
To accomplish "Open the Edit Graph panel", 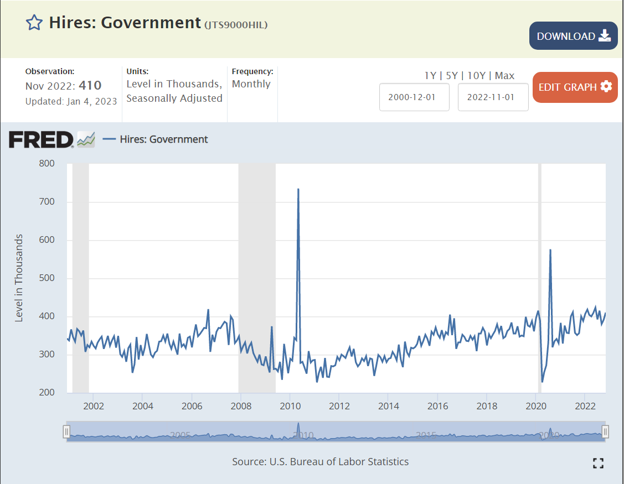I will 575,87.
